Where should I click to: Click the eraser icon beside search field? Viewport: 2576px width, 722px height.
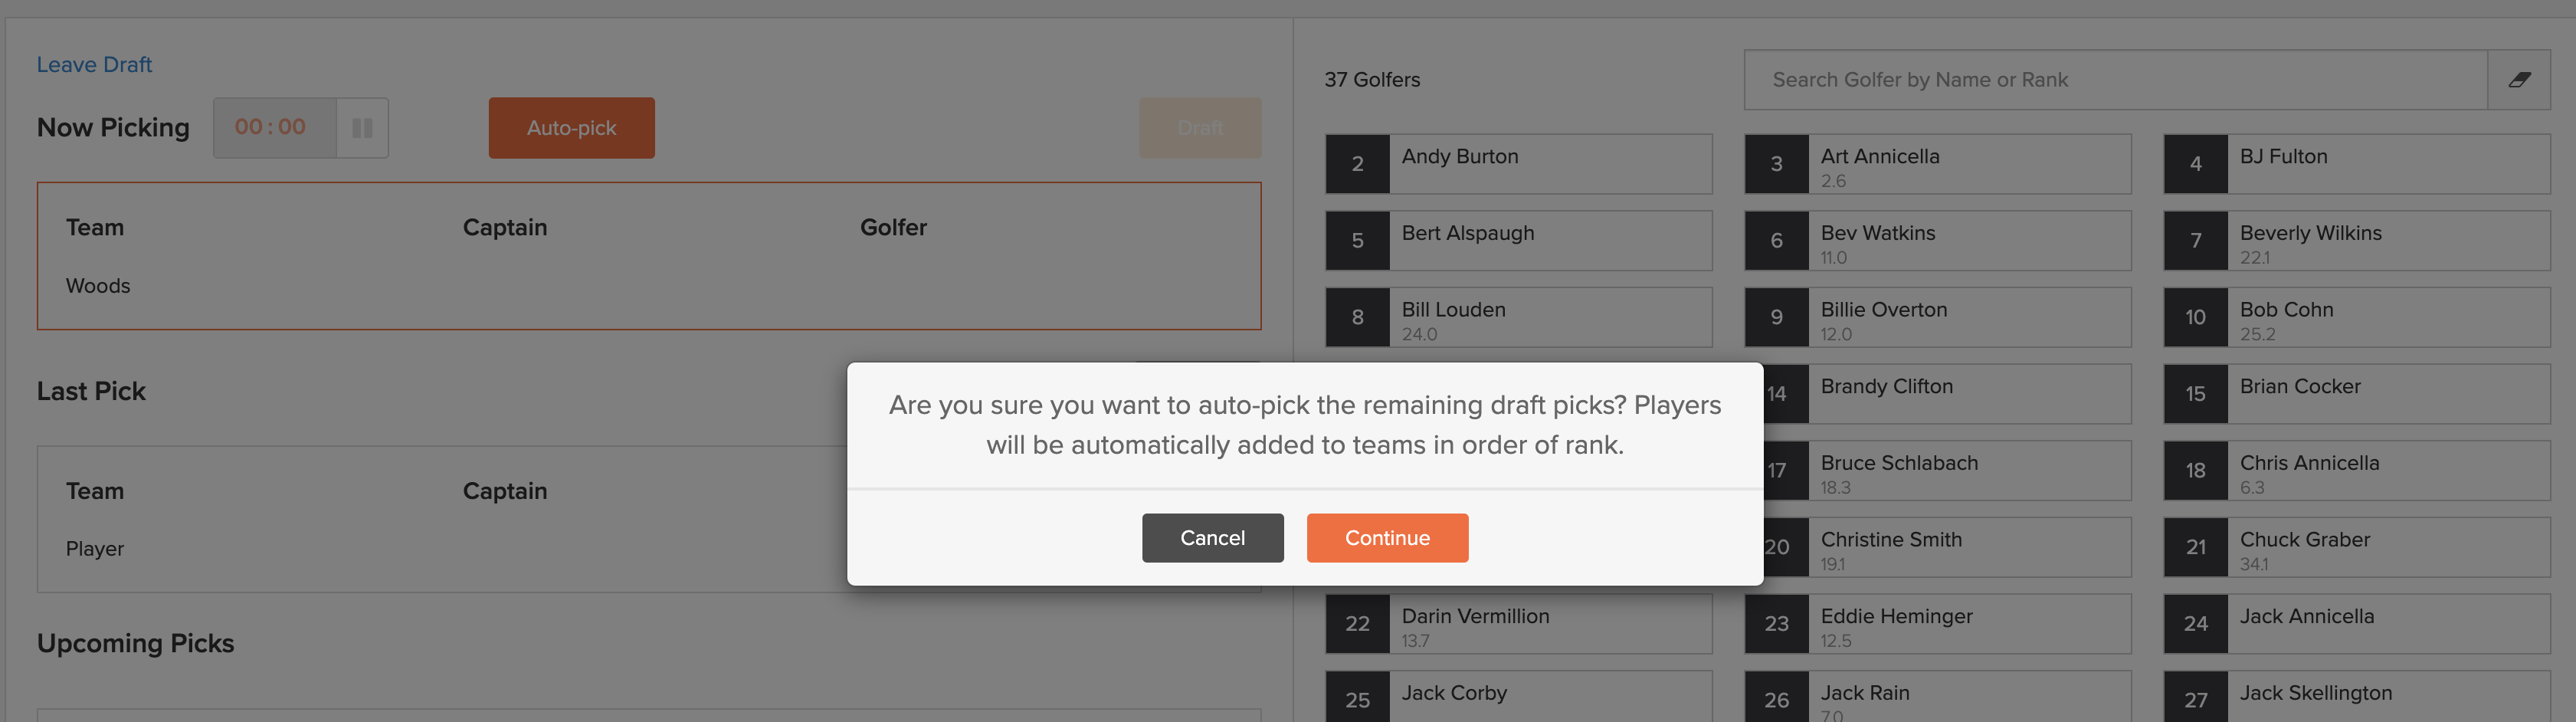click(2518, 80)
